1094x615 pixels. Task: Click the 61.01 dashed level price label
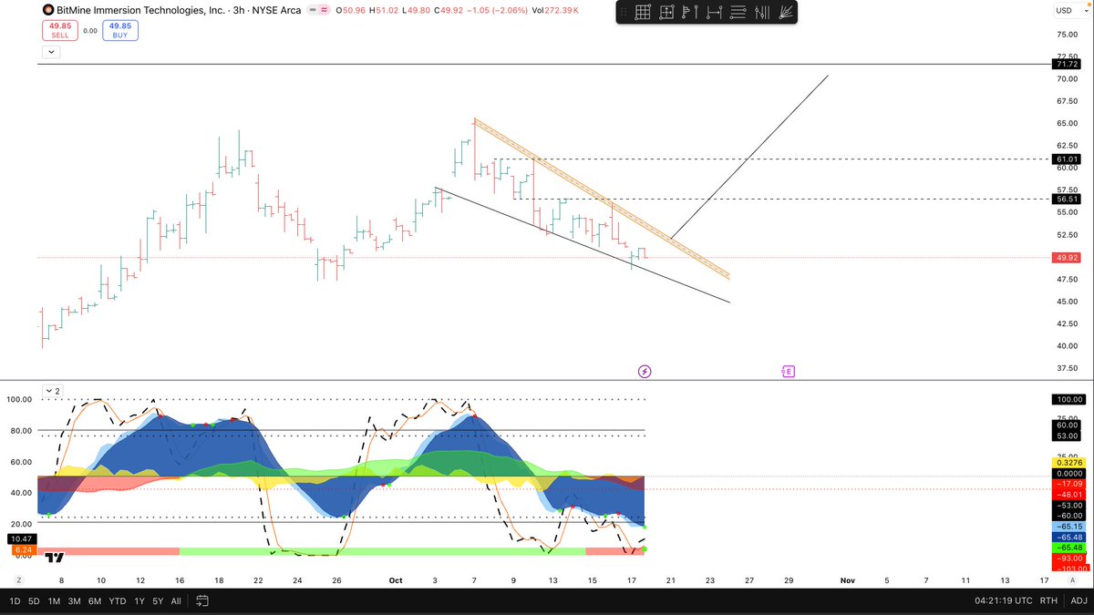click(x=1066, y=159)
